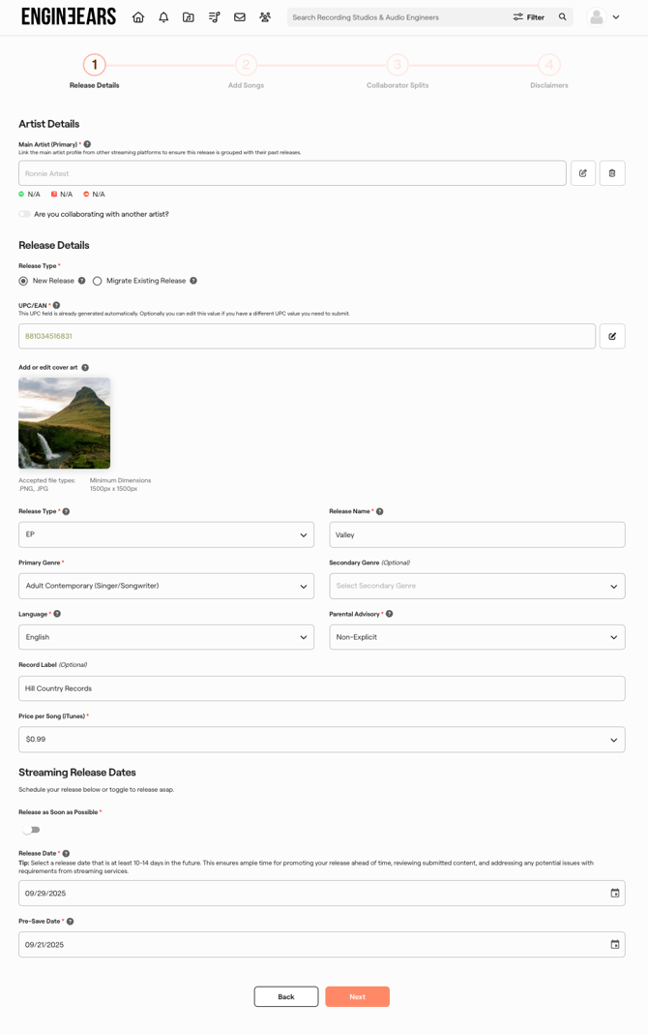Edit the Main Artist field

coord(583,173)
